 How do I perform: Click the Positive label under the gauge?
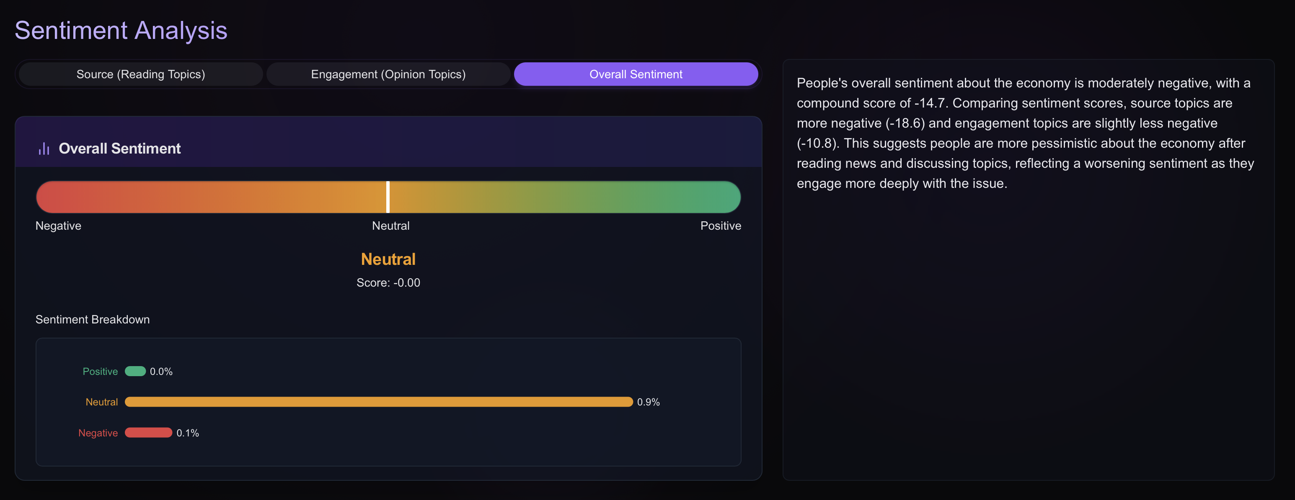[x=720, y=226]
